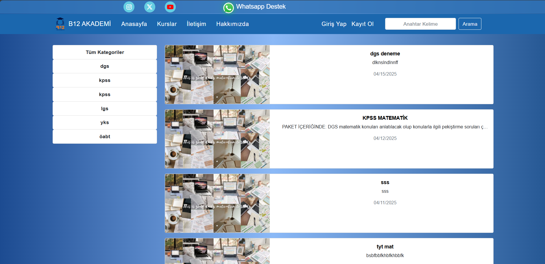The width and height of the screenshot is (545, 264).
Task: Open the Instagram social icon
Action: pos(129,7)
